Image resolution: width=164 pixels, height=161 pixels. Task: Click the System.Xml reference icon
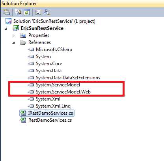point(31,99)
